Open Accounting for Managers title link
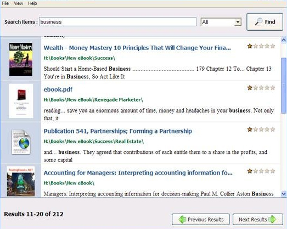The width and height of the screenshot is (287, 229). coord(138,173)
